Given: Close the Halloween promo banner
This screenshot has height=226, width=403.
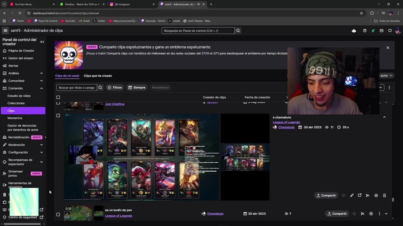Looking at the screenshot, I should (x=388, y=48).
